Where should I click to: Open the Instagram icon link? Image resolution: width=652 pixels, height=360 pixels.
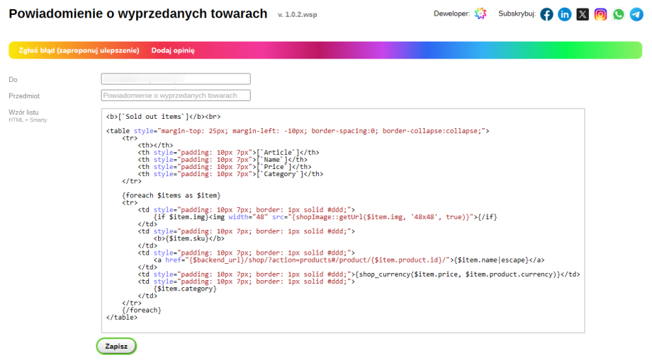coord(600,14)
